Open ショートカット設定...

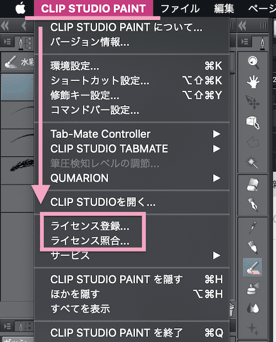click(131, 81)
